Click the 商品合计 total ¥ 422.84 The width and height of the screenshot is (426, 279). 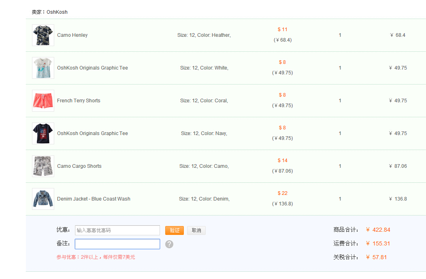click(378, 230)
